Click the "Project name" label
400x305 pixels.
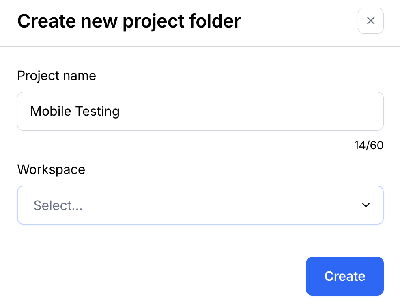point(56,76)
